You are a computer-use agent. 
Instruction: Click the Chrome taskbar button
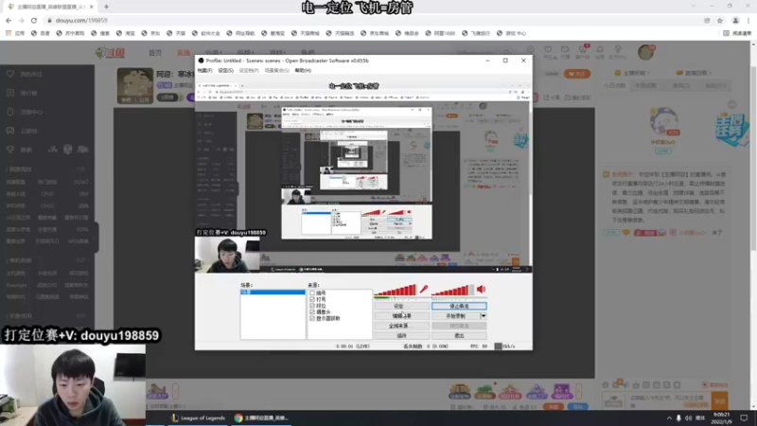tap(261, 417)
